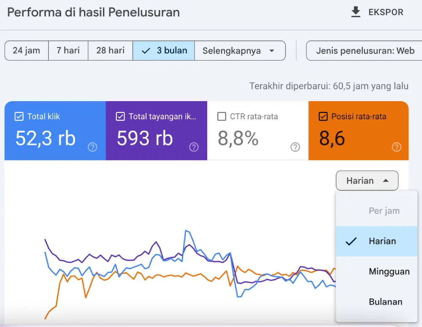Choose Bulanan in the granularity menu
This screenshot has width=422, height=327.
coord(376,302)
